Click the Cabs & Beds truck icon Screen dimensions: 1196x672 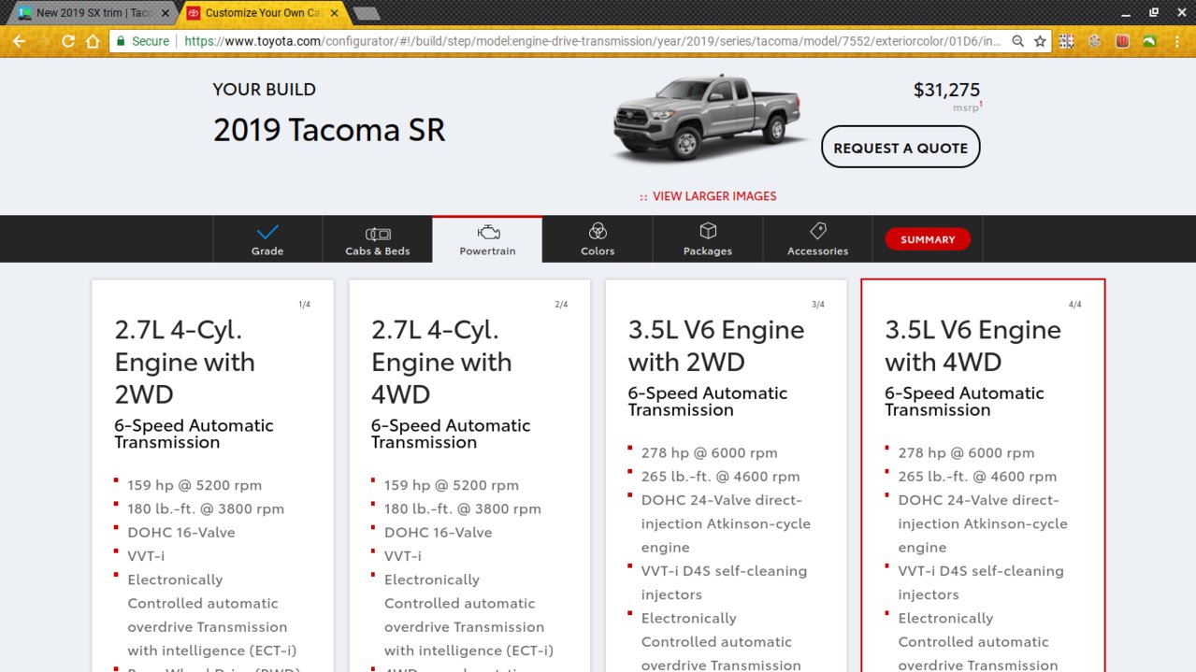(x=378, y=233)
